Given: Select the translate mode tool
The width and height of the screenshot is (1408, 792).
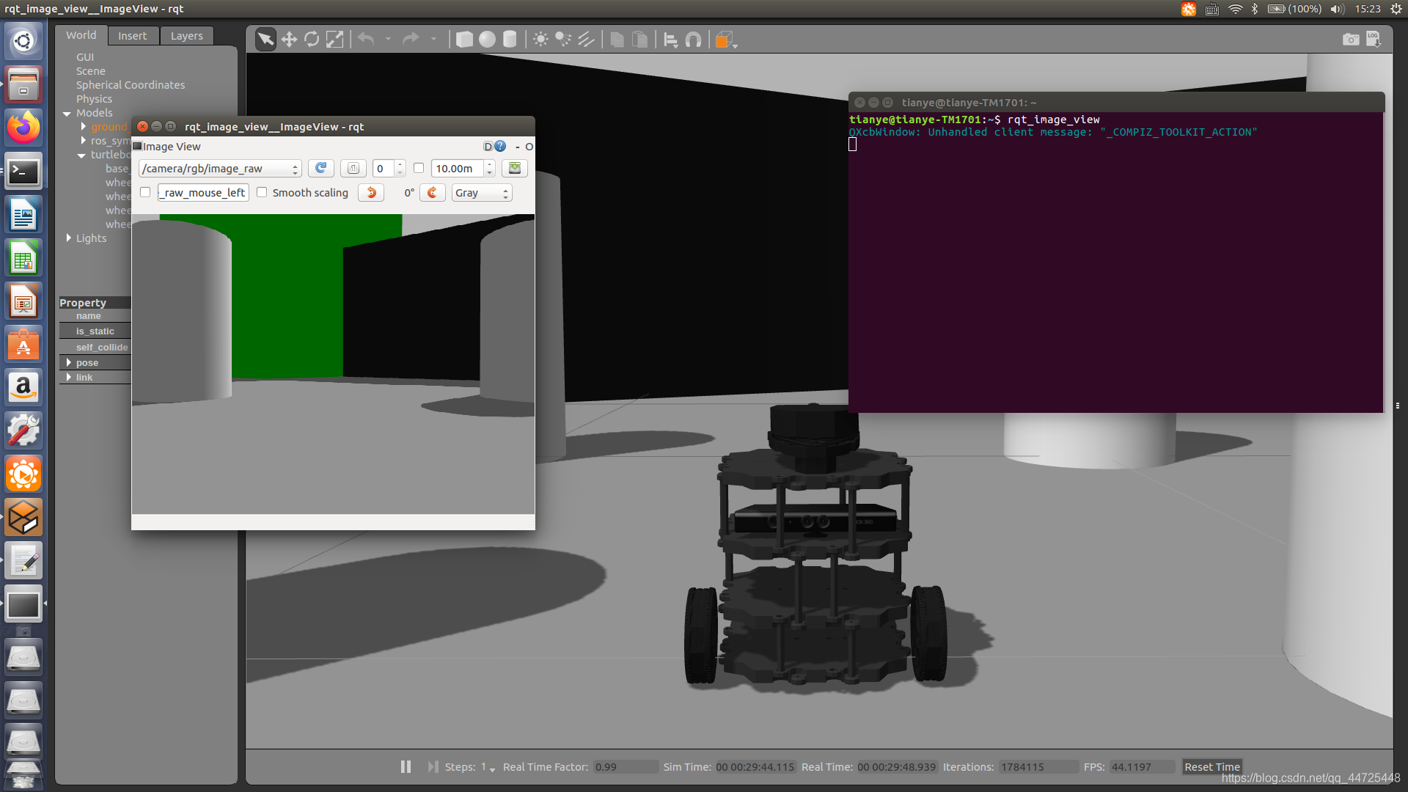Looking at the screenshot, I should [x=289, y=40].
